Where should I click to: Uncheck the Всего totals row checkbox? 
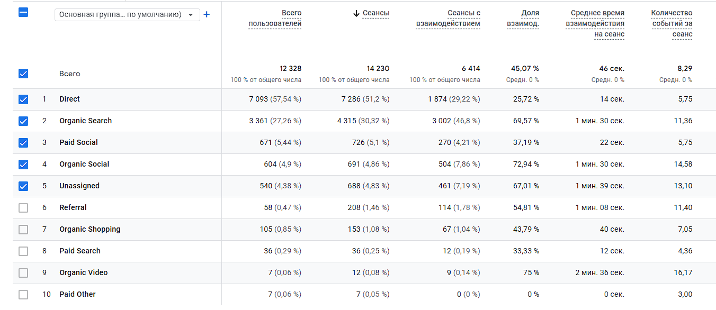(x=23, y=74)
